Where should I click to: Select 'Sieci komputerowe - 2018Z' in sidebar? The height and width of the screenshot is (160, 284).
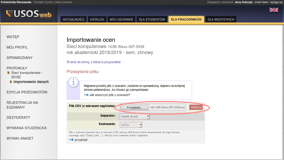27,75
